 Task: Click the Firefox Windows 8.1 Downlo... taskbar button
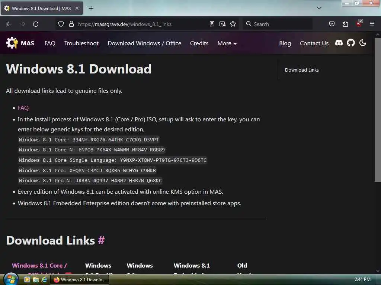click(x=80, y=279)
